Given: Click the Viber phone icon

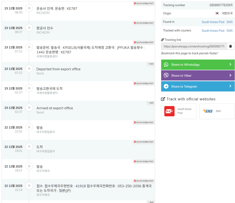Looking at the screenshot, I should (166, 75).
